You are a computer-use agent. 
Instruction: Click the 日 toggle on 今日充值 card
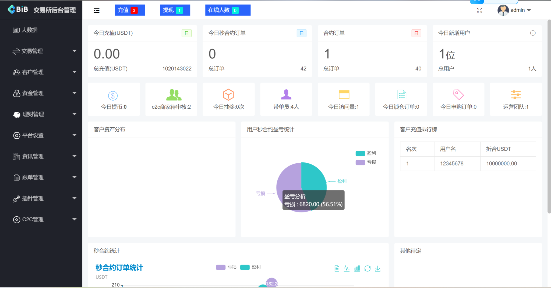pyautogui.click(x=187, y=33)
